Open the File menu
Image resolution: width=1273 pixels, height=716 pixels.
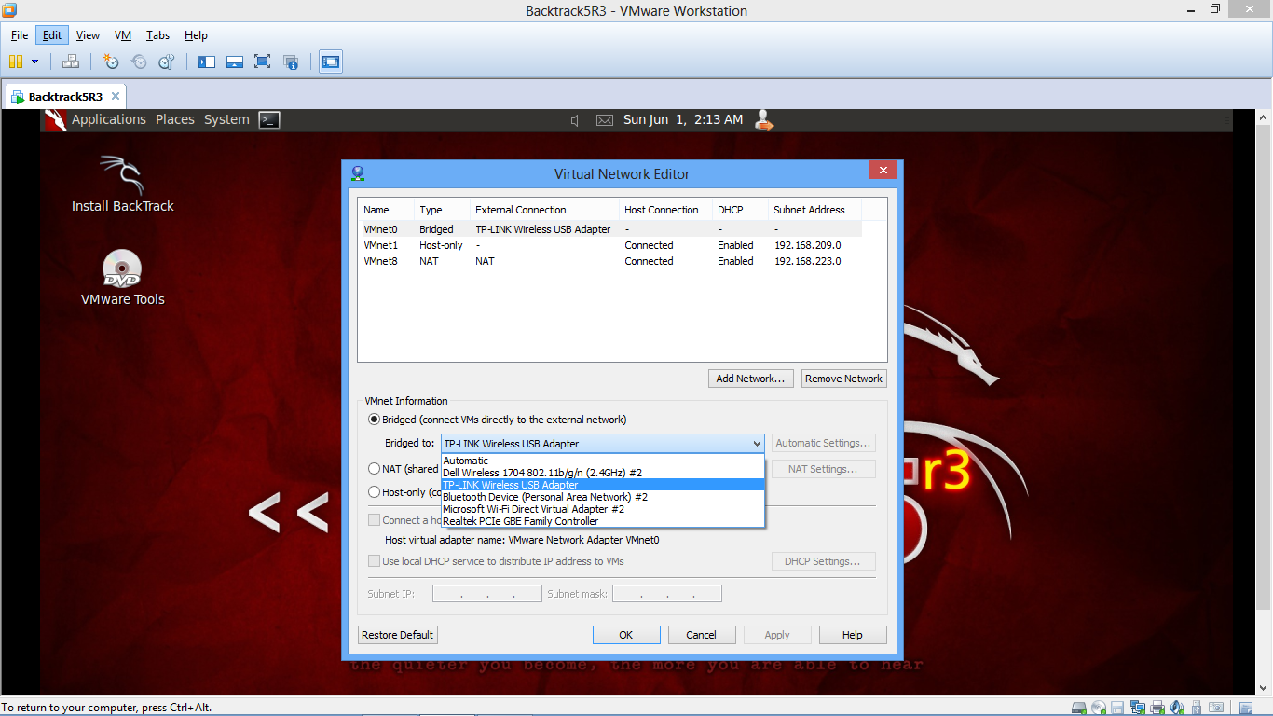(x=20, y=35)
